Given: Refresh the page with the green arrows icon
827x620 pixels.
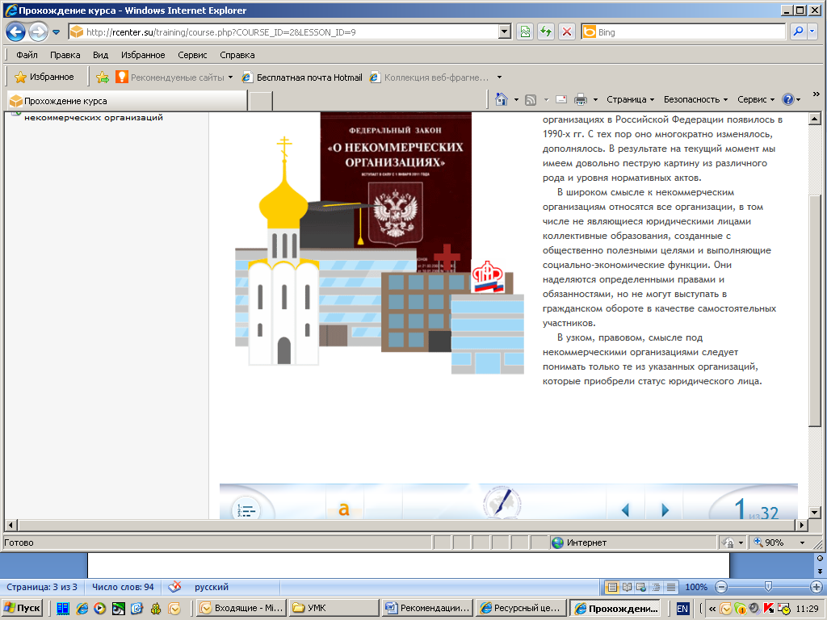Looking at the screenshot, I should click(x=546, y=32).
